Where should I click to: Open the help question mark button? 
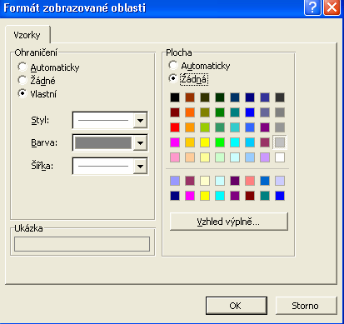pos(312,7)
